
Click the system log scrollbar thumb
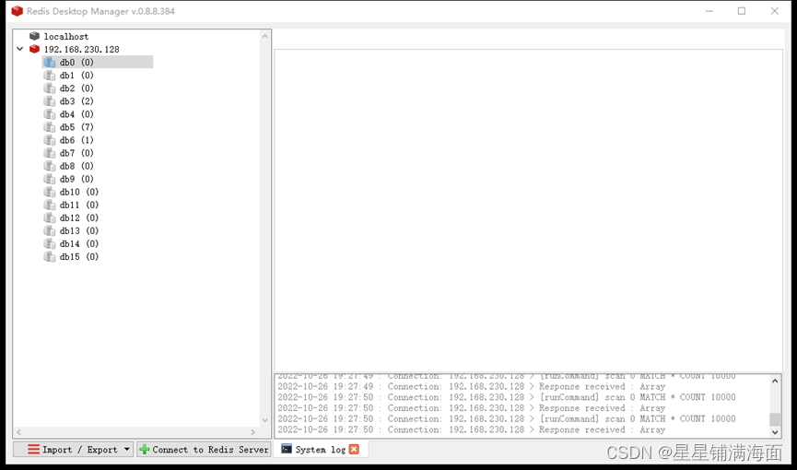click(775, 418)
